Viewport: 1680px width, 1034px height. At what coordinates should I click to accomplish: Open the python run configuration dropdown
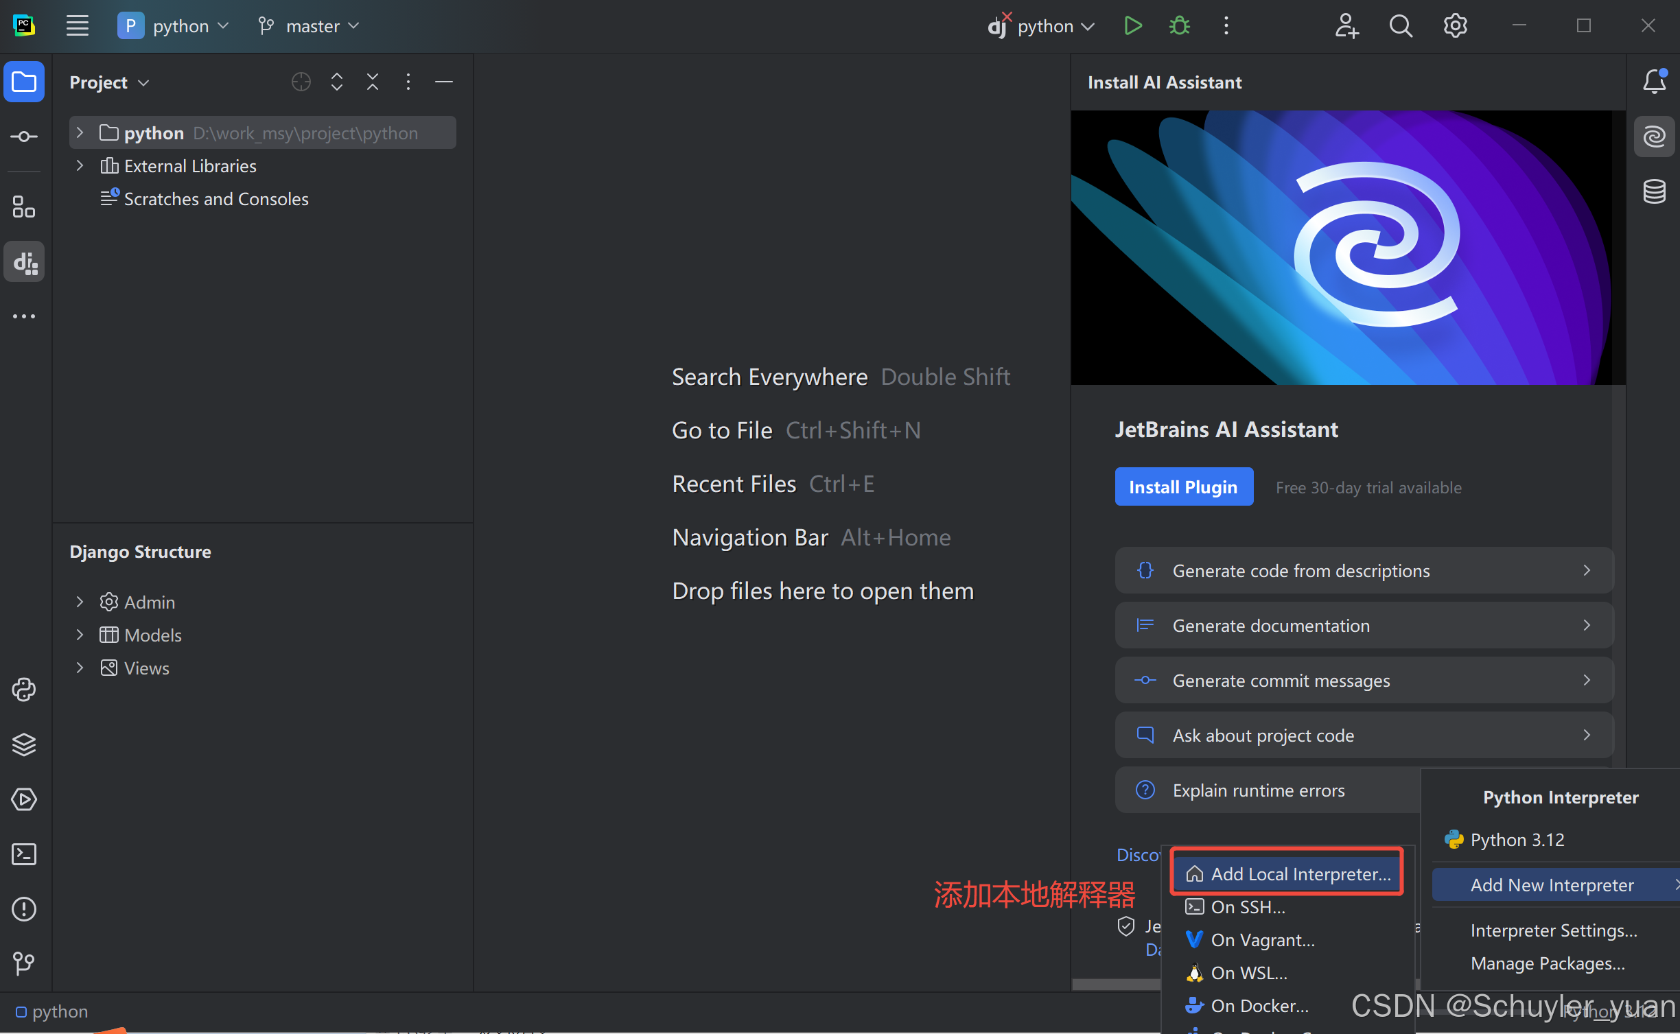click(1042, 26)
